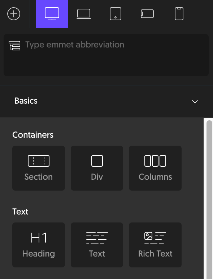Add a Div container element

[97, 168]
